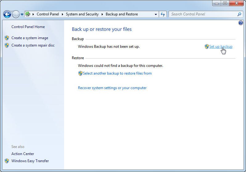
Task: Click the Forward navigation arrow button
Action: tap(16, 14)
